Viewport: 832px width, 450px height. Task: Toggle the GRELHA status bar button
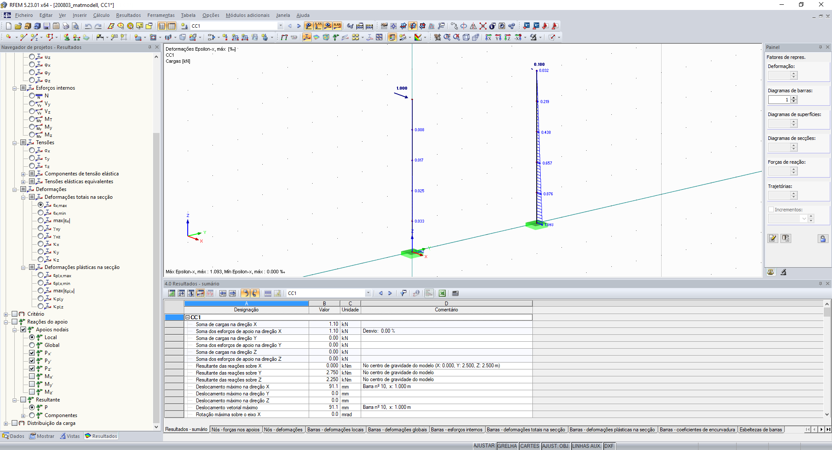(x=507, y=446)
